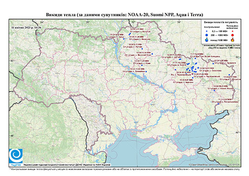Click legend range 0,3 — 199 МВт
This screenshot has height=176, width=249.
click(220, 32)
